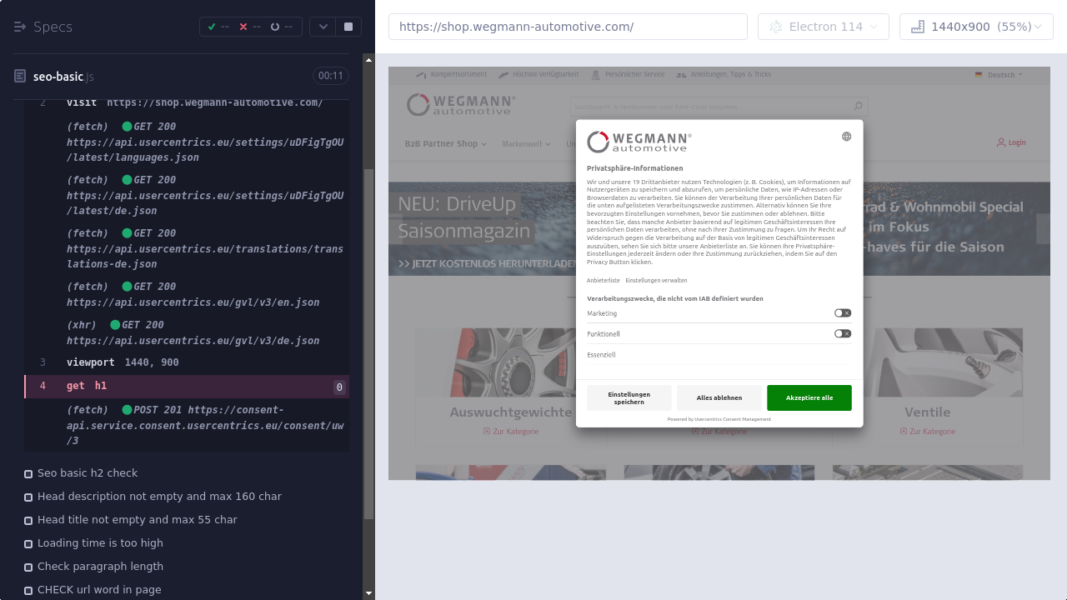This screenshot has height=600, width=1067.
Task: Click the passed tests green checkmark counter
Action: (218, 27)
